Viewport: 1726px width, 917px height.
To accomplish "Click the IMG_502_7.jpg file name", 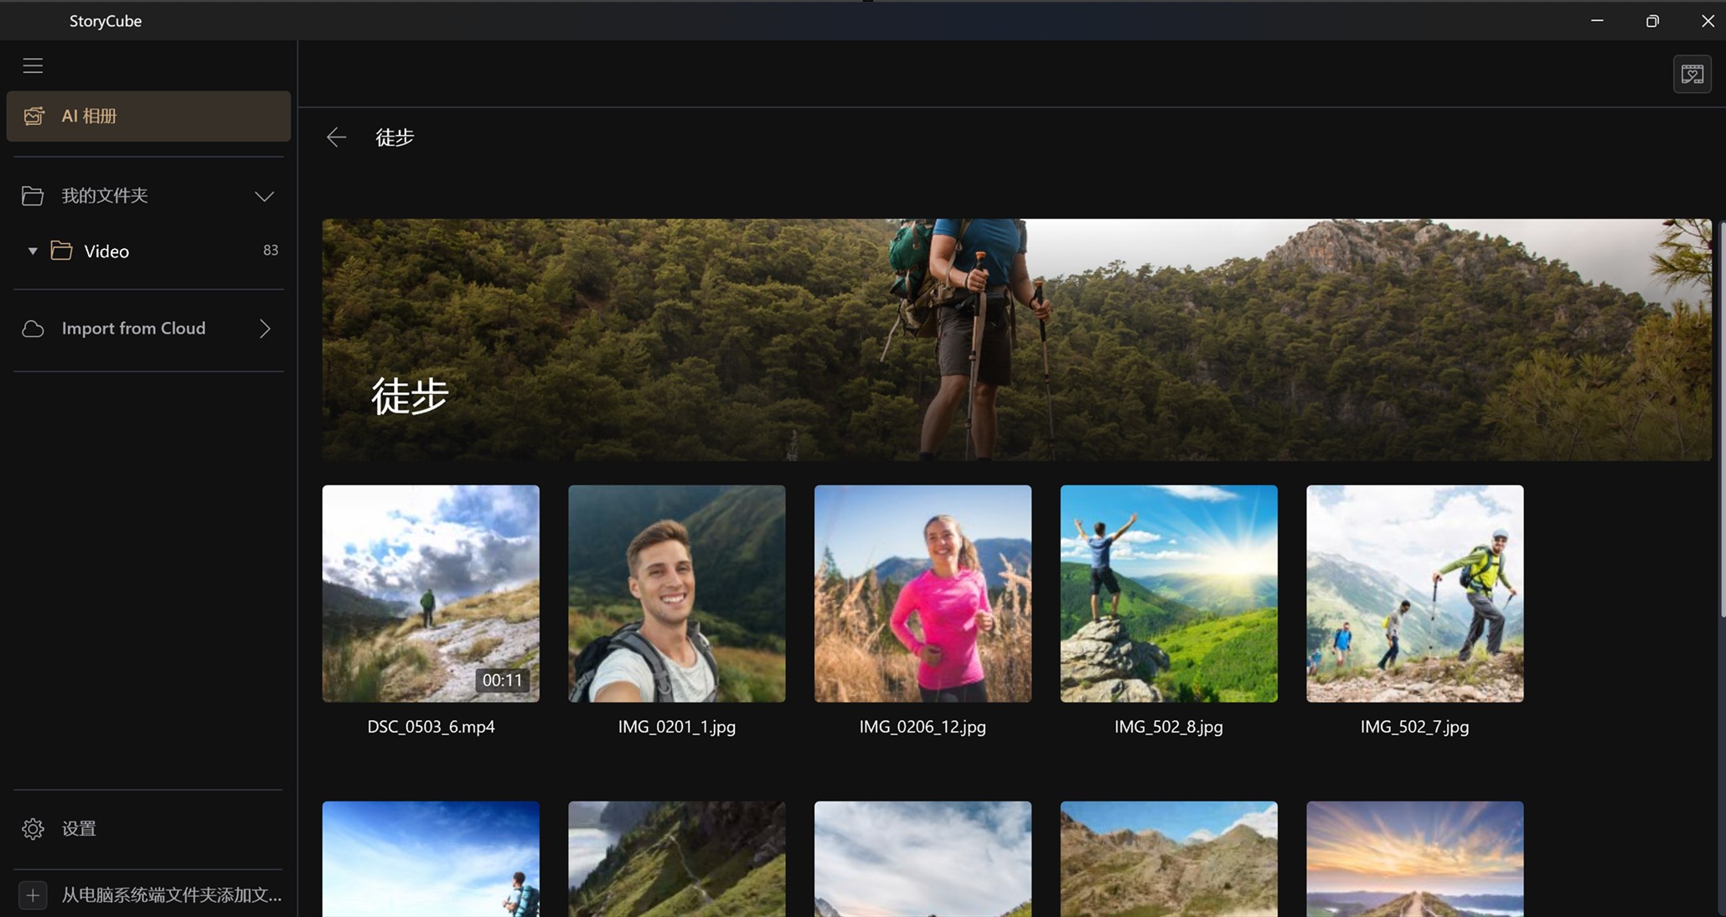I will point(1415,727).
